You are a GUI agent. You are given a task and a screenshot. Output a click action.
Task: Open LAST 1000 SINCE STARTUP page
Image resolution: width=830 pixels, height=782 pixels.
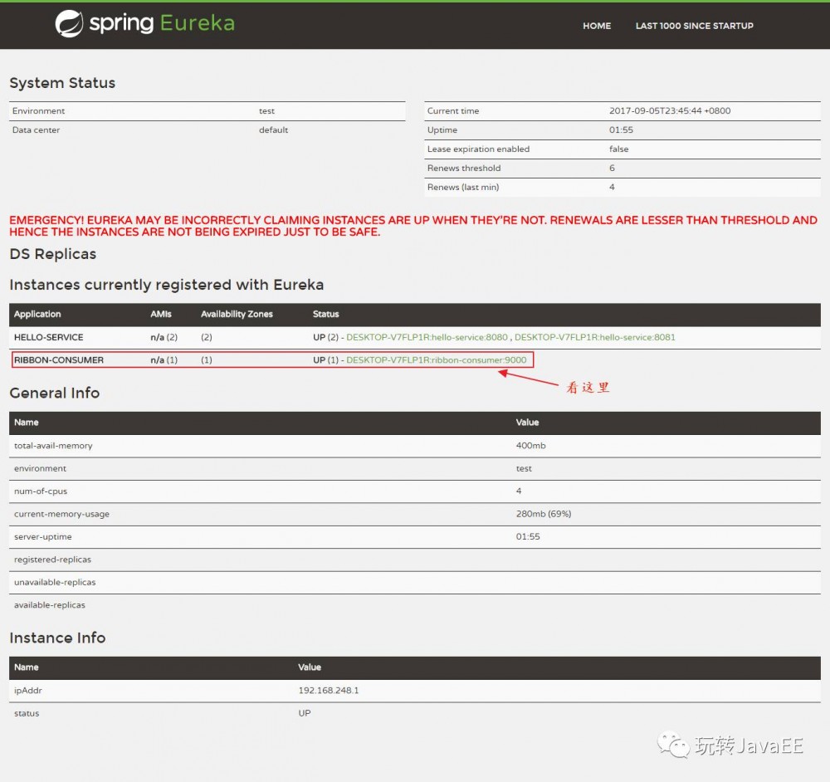coord(694,26)
